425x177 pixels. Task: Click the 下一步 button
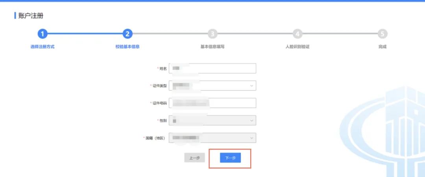coord(230,158)
